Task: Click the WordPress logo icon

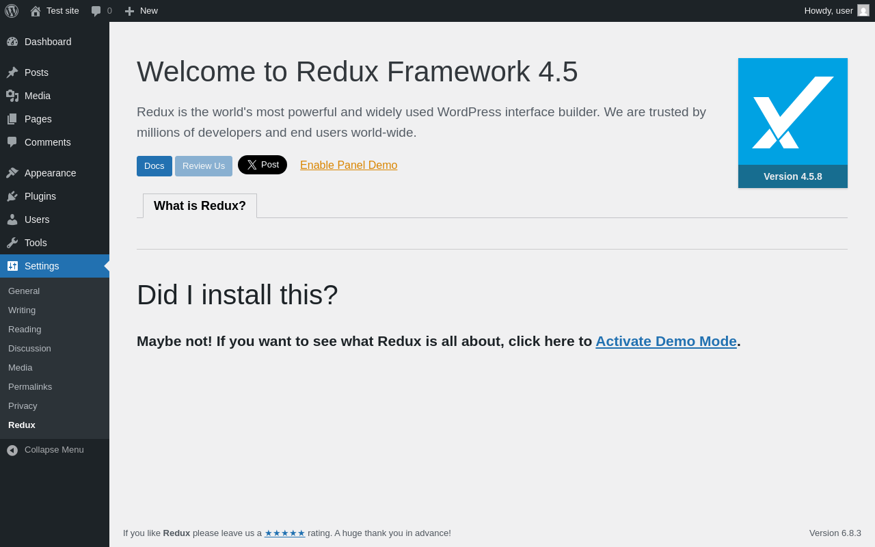Action: pyautogui.click(x=12, y=11)
